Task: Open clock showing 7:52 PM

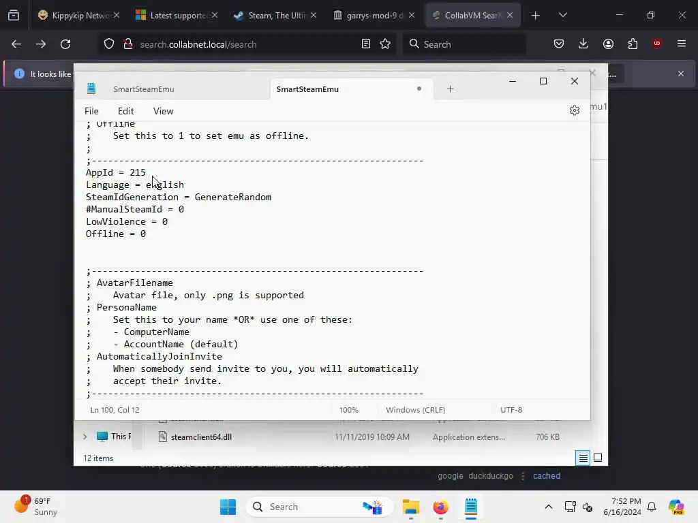Action: (622, 507)
